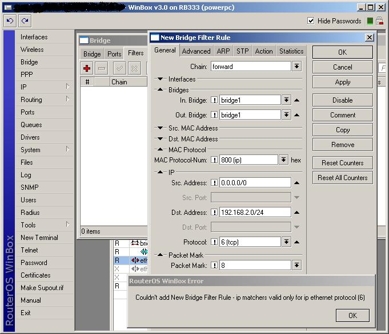Switch to the Advanced tab
Image resolution: width=389 pixels, height=334 pixels.
196,51
